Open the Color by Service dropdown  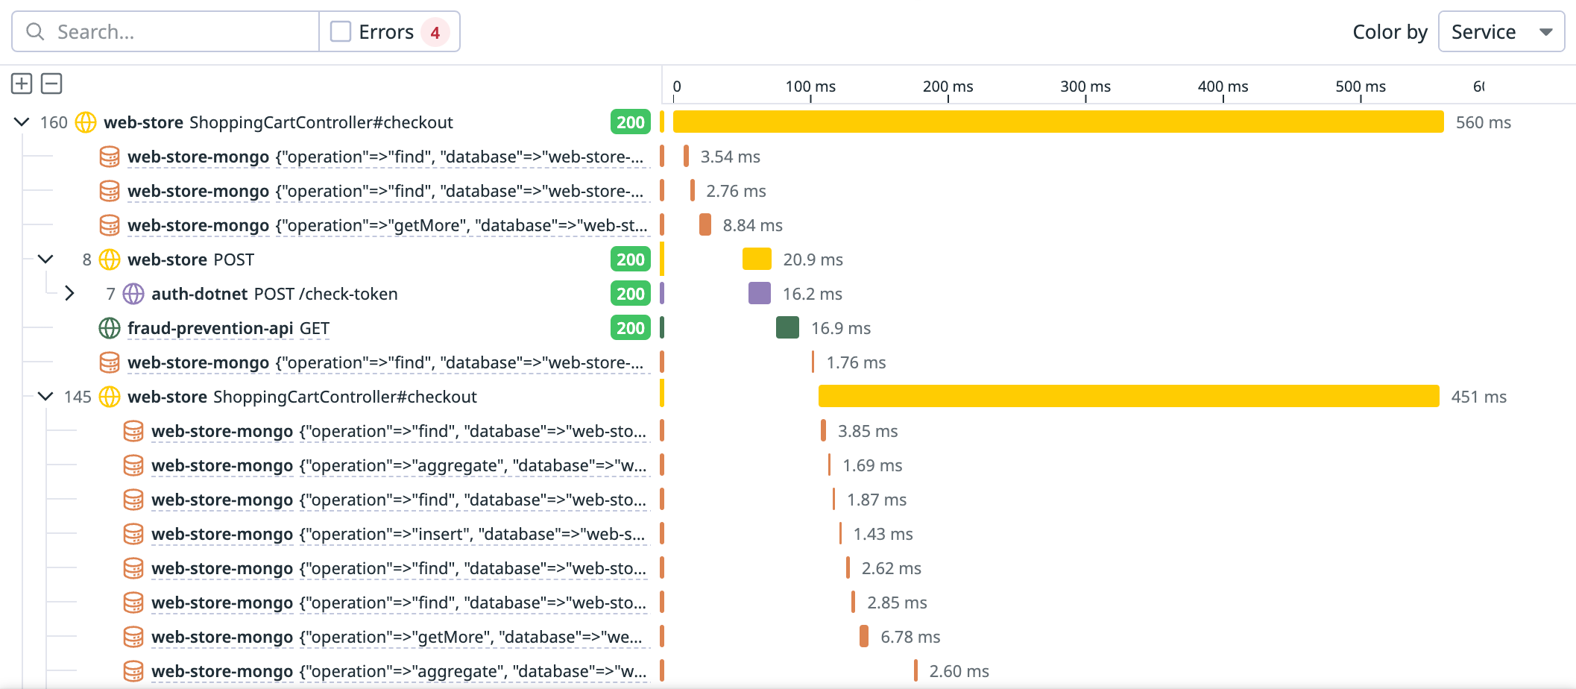[1501, 31]
